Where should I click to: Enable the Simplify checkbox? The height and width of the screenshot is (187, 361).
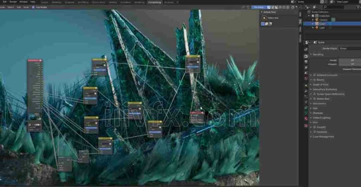coord(315,127)
